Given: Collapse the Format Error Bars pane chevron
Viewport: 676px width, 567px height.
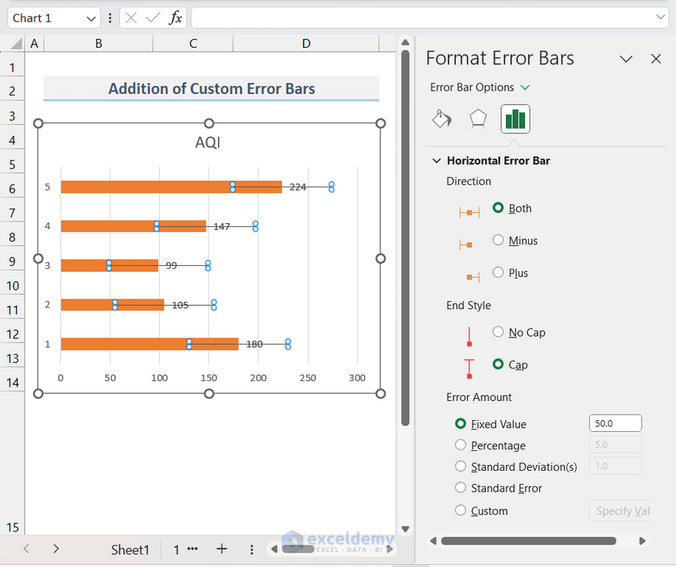Looking at the screenshot, I should 626,58.
